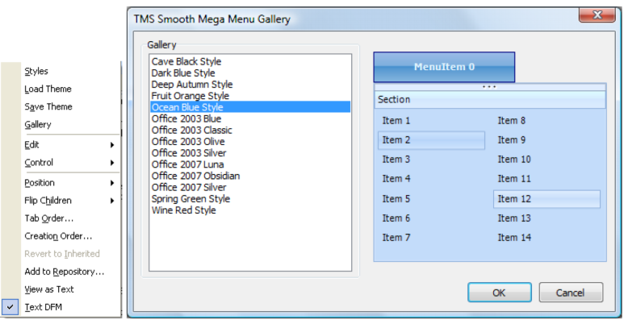This screenshot has height=320, width=628.
Task: Open Creation Order... from the context menu
Action: [x=58, y=236]
